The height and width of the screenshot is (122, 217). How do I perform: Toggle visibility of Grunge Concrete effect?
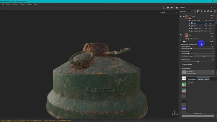pos(190,28)
